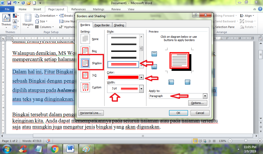Open the Themes gallery button
This screenshot has height=154, width=263.
pyautogui.click(x=6, y=21)
